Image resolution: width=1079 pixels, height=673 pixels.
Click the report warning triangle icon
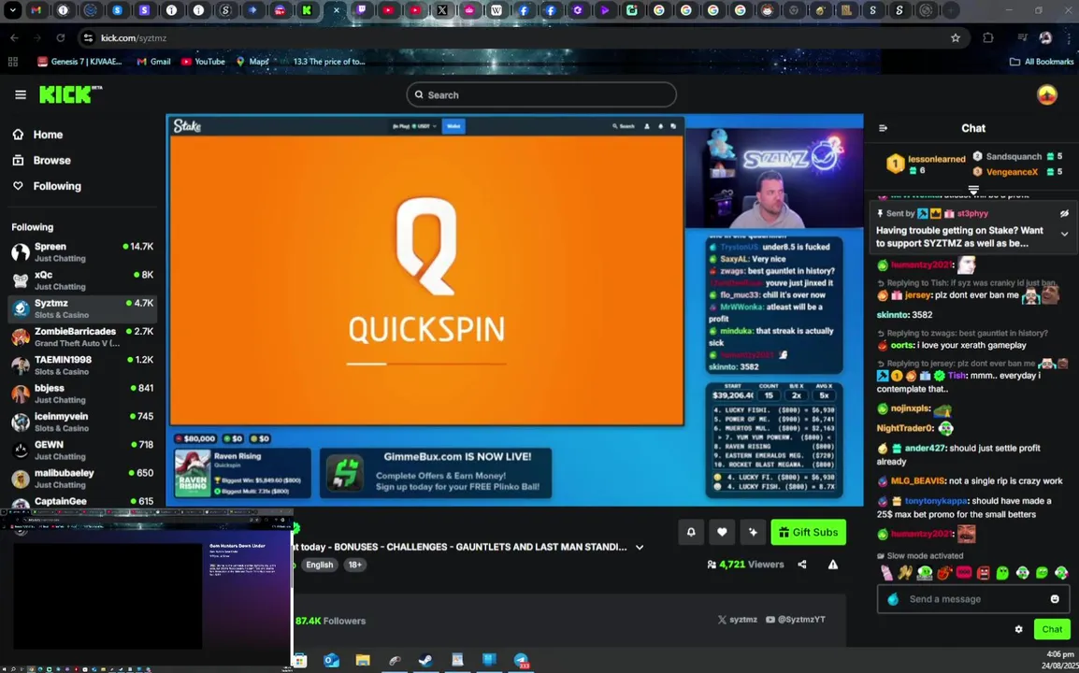coord(833,565)
